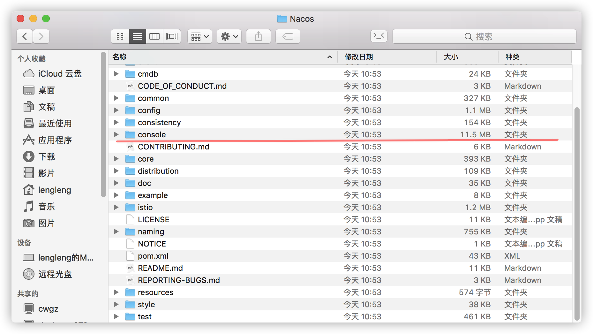Open terminal here toolbar button
This screenshot has width=593, height=334.
379,36
